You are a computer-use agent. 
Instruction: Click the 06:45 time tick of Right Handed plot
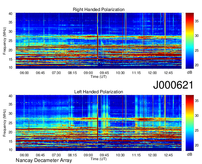[x=40, y=73]
